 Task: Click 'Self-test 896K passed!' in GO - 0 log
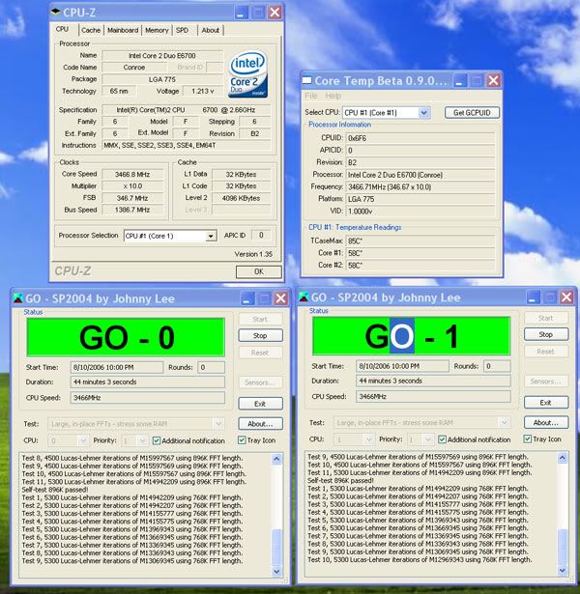[x=55, y=490]
